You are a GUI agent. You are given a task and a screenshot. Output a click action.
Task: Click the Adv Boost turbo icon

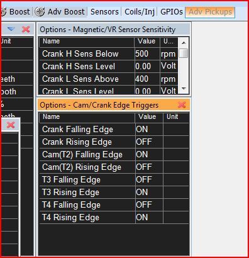tap(40, 11)
